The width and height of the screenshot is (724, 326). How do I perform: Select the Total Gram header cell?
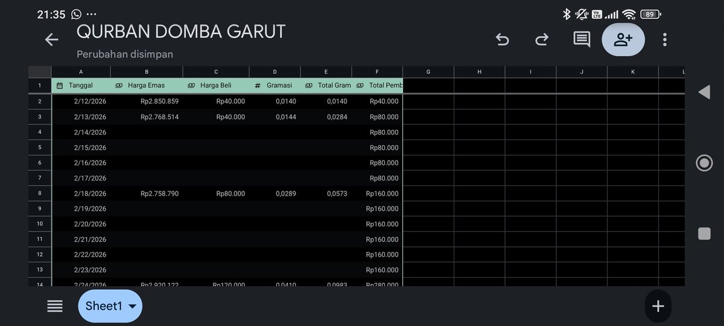pos(326,86)
